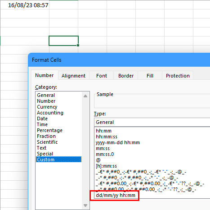Choose the mm:ss format type
Image resolution: width=210 pixels, height=210 pixels.
pyautogui.click(x=152, y=148)
